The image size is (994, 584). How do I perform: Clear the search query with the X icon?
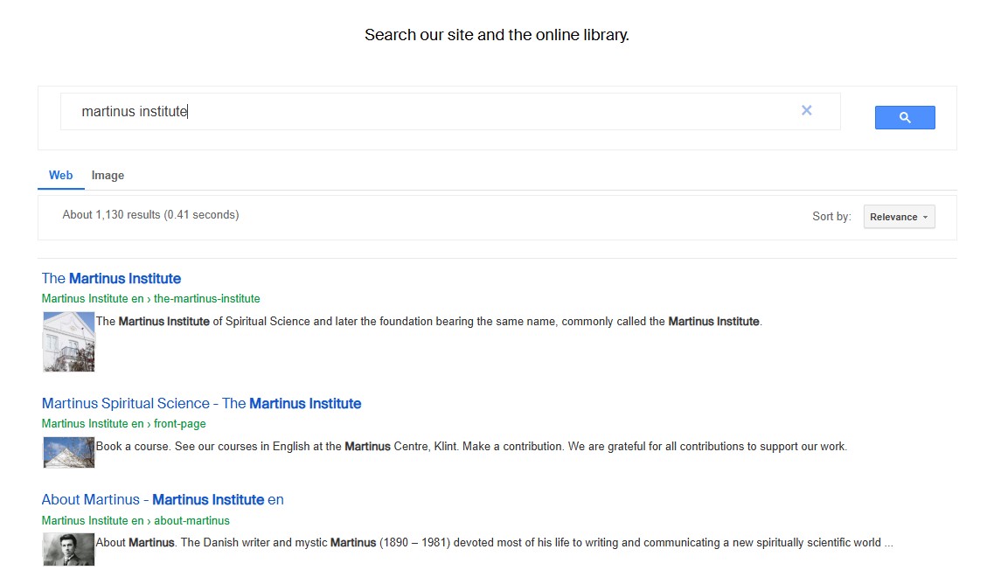click(806, 110)
